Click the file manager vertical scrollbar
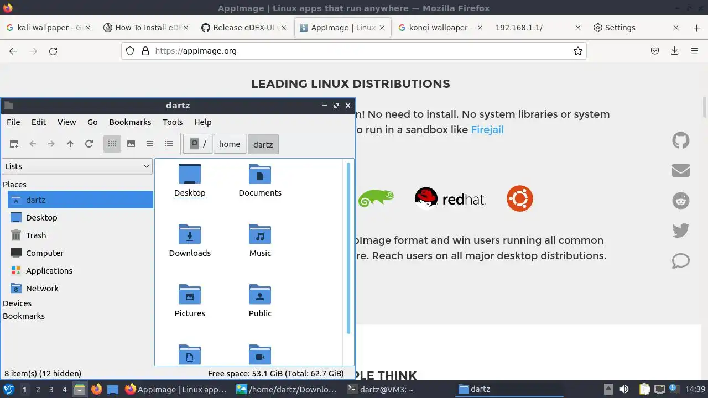708x398 pixels. pyautogui.click(x=348, y=248)
